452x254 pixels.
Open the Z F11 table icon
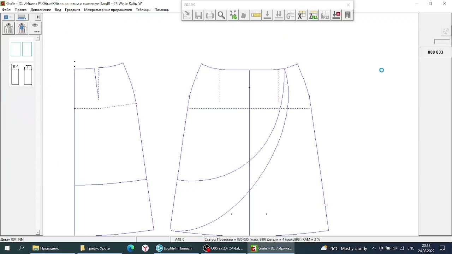[313, 15]
